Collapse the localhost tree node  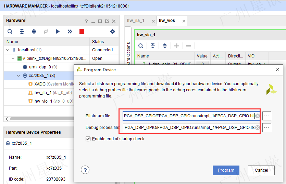click(x=8, y=50)
